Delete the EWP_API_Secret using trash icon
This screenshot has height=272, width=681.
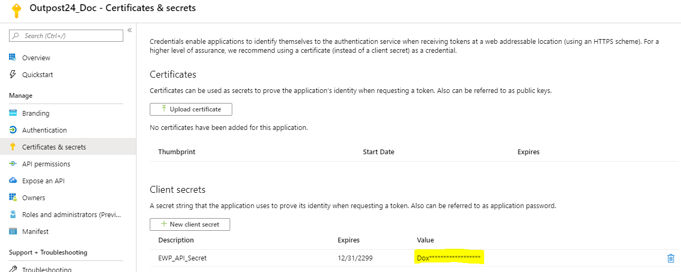point(671,258)
